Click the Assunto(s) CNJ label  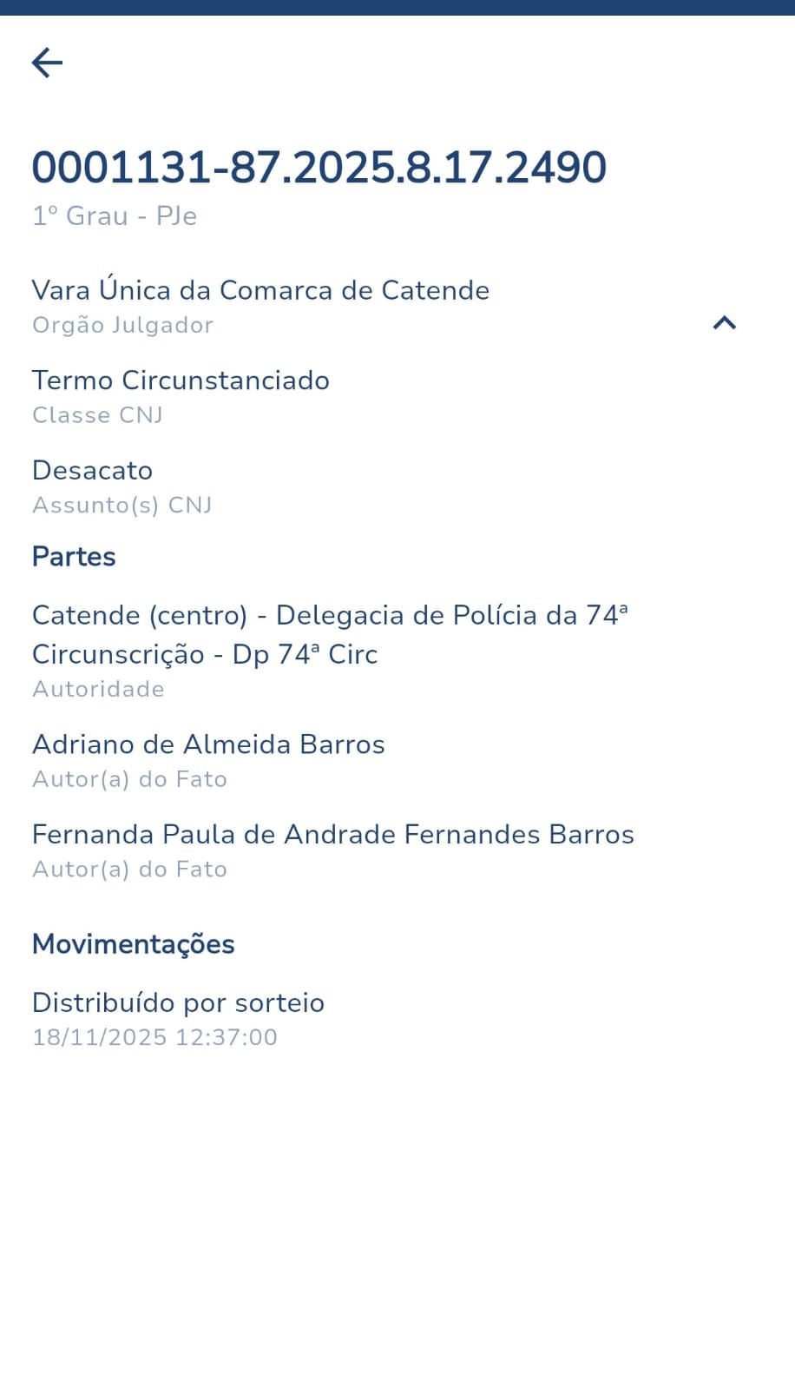(122, 505)
